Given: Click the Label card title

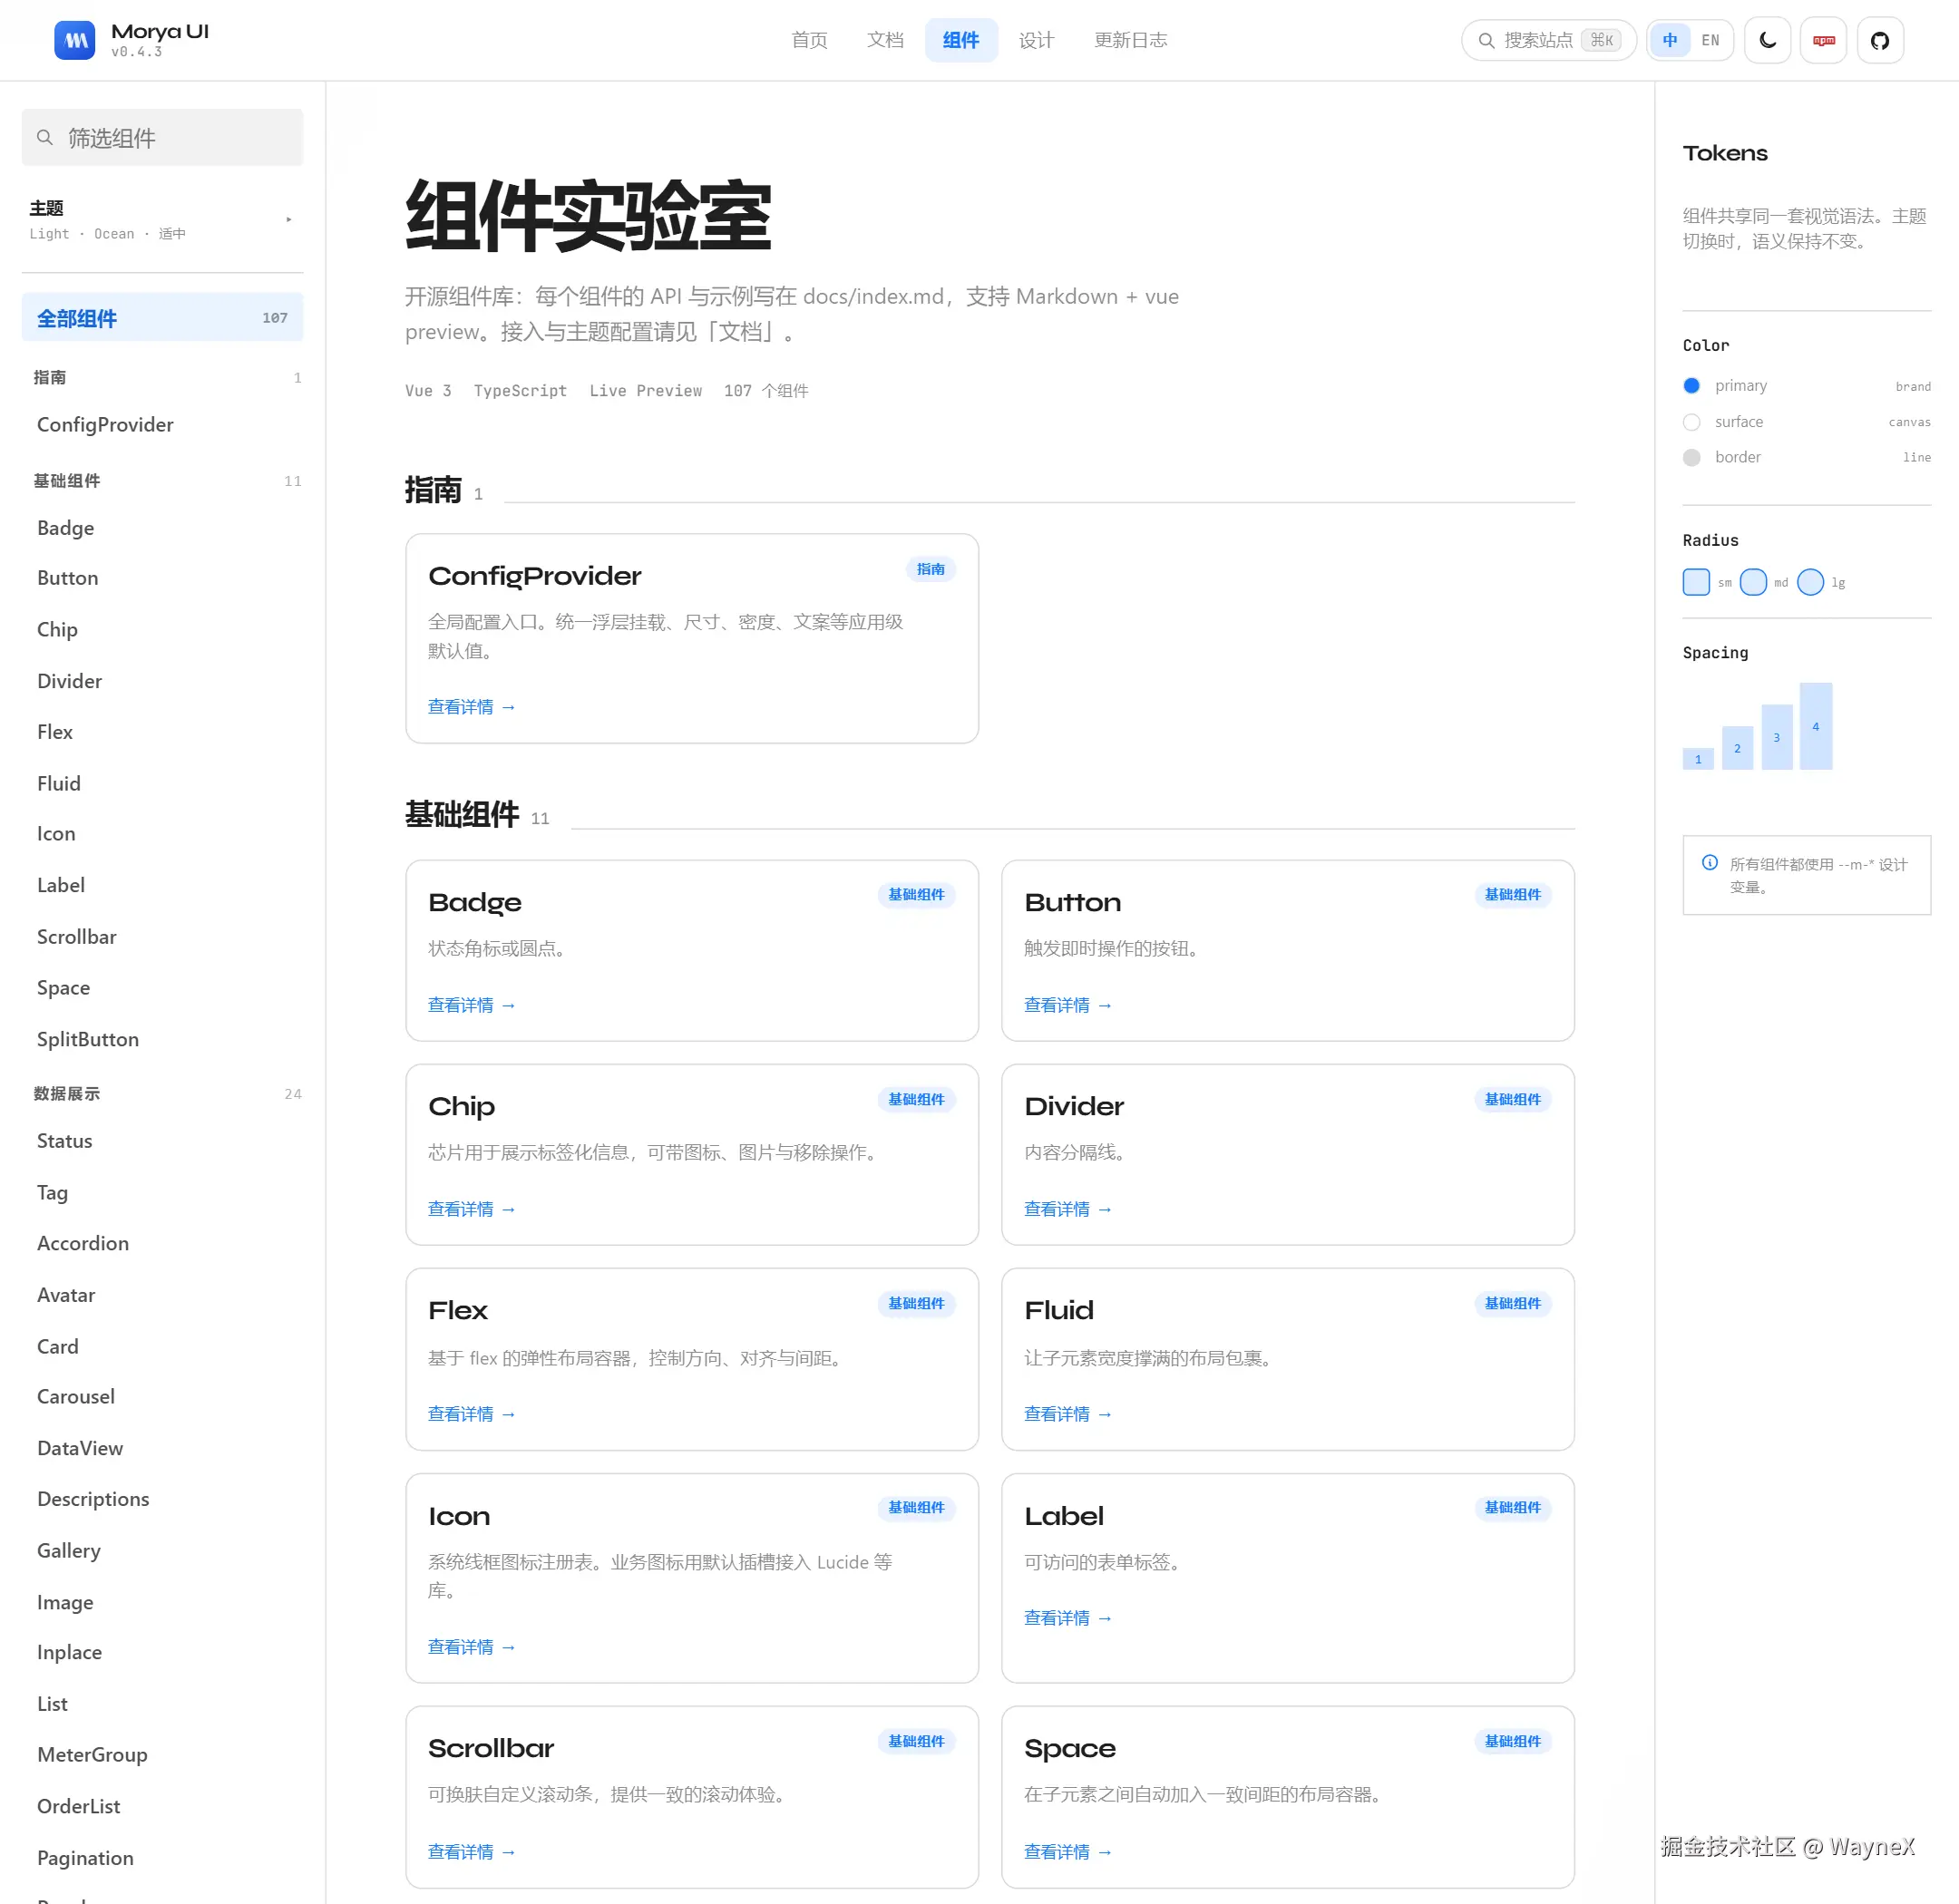Looking at the screenshot, I should click(x=1064, y=1516).
